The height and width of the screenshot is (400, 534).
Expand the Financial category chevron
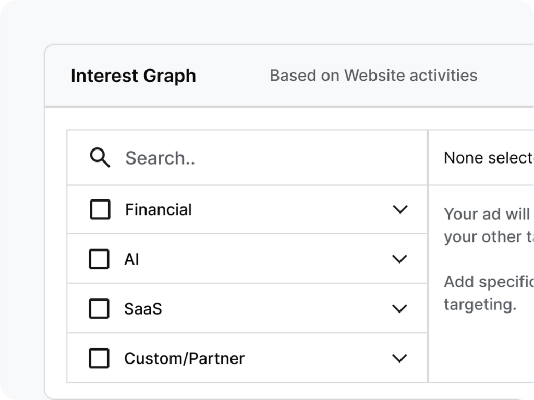tap(399, 209)
